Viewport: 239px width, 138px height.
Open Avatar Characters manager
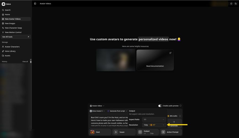[x=16, y=47]
